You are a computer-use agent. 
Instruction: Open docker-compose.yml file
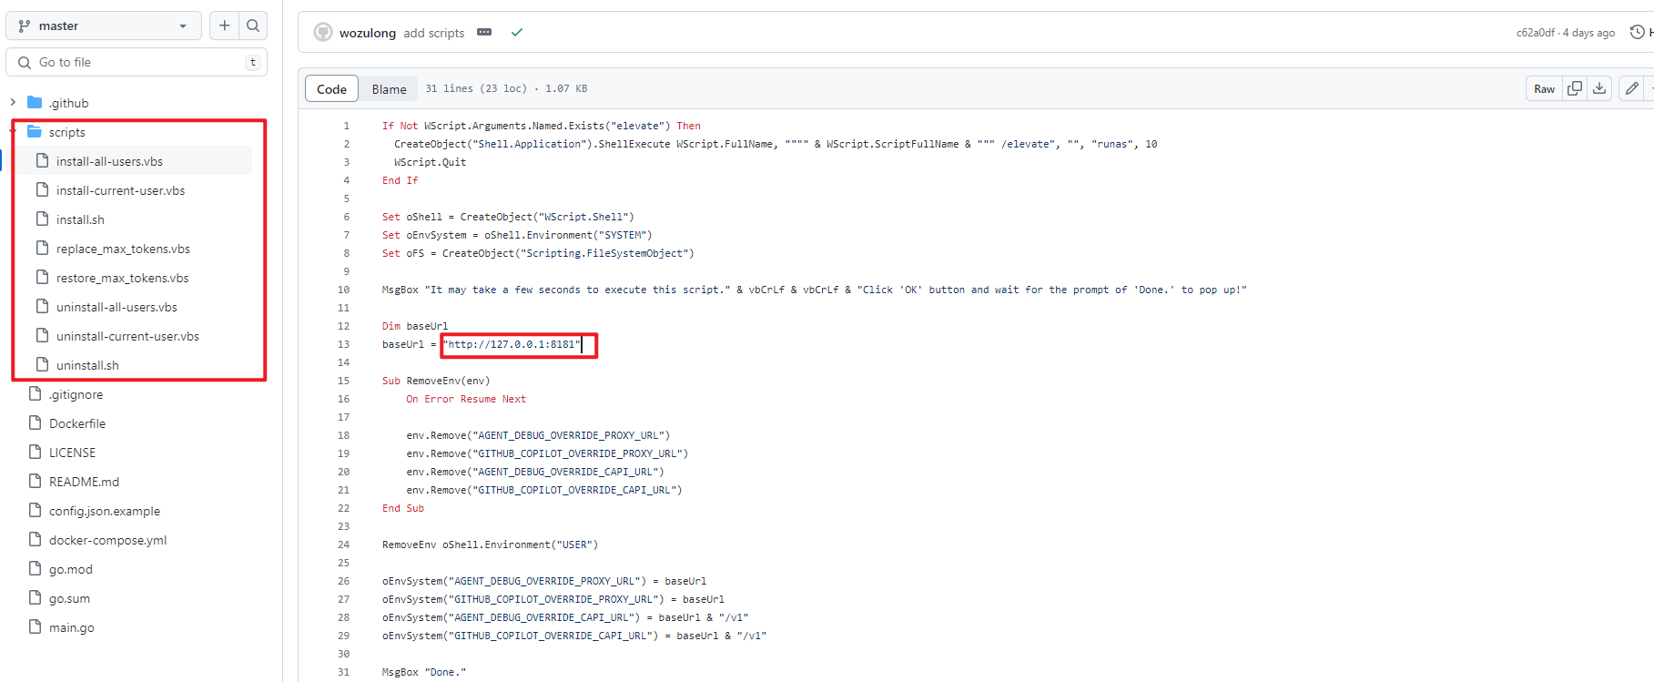[x=107, y=540]
